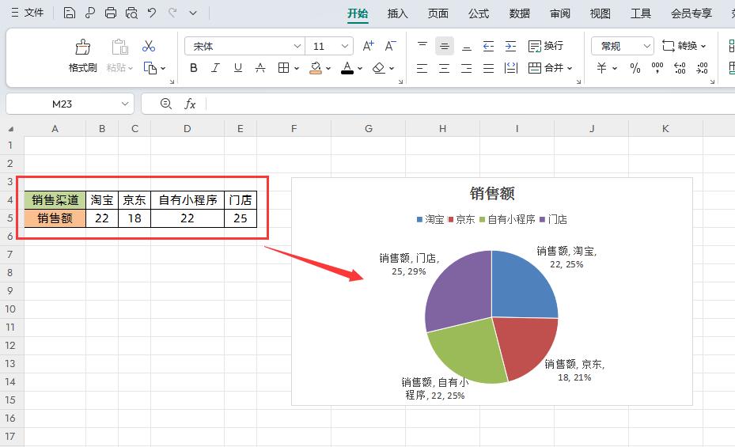Toggle Bold formatting
The width and height of the screenshot is (735, 447).
pos(194,68)
